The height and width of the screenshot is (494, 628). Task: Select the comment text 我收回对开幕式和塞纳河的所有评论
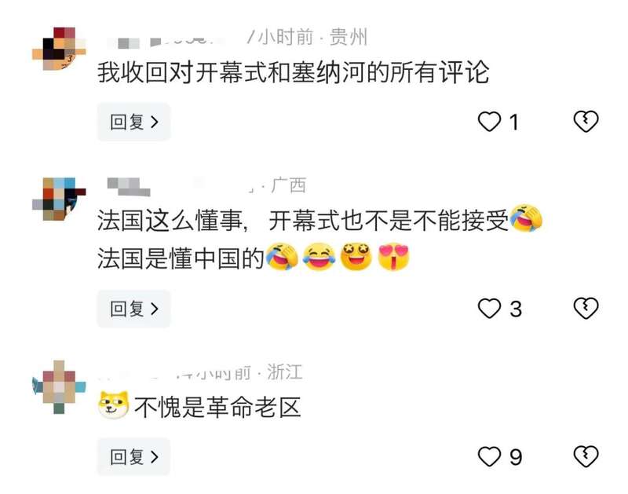(x=293, y=72)
